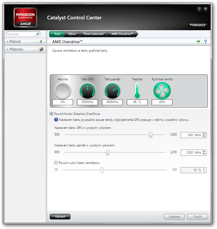
Task: Click the Výchozí defaults button
Action: tap(60, 217)
